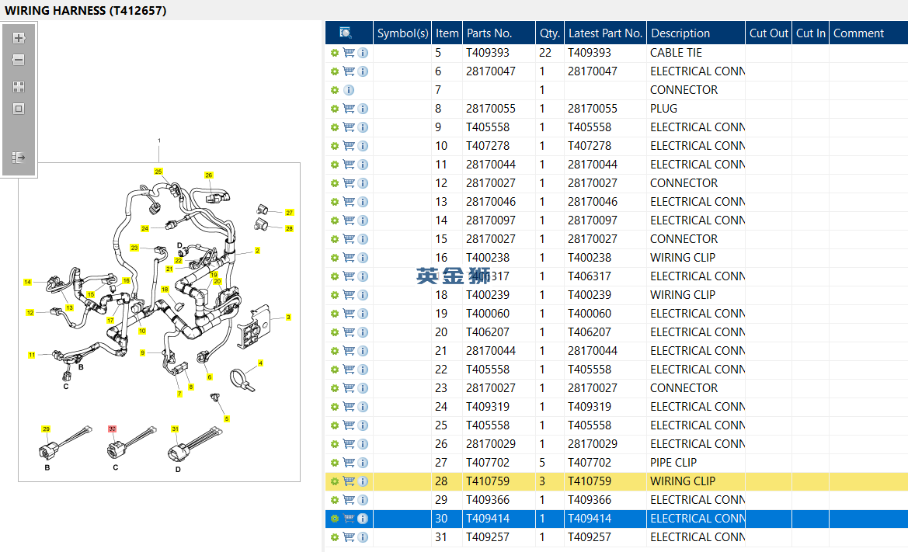Select CONNECTOR description in row 23
This screenshot has width=908, height=552.
pyautogui.click(x=684, y=387)
